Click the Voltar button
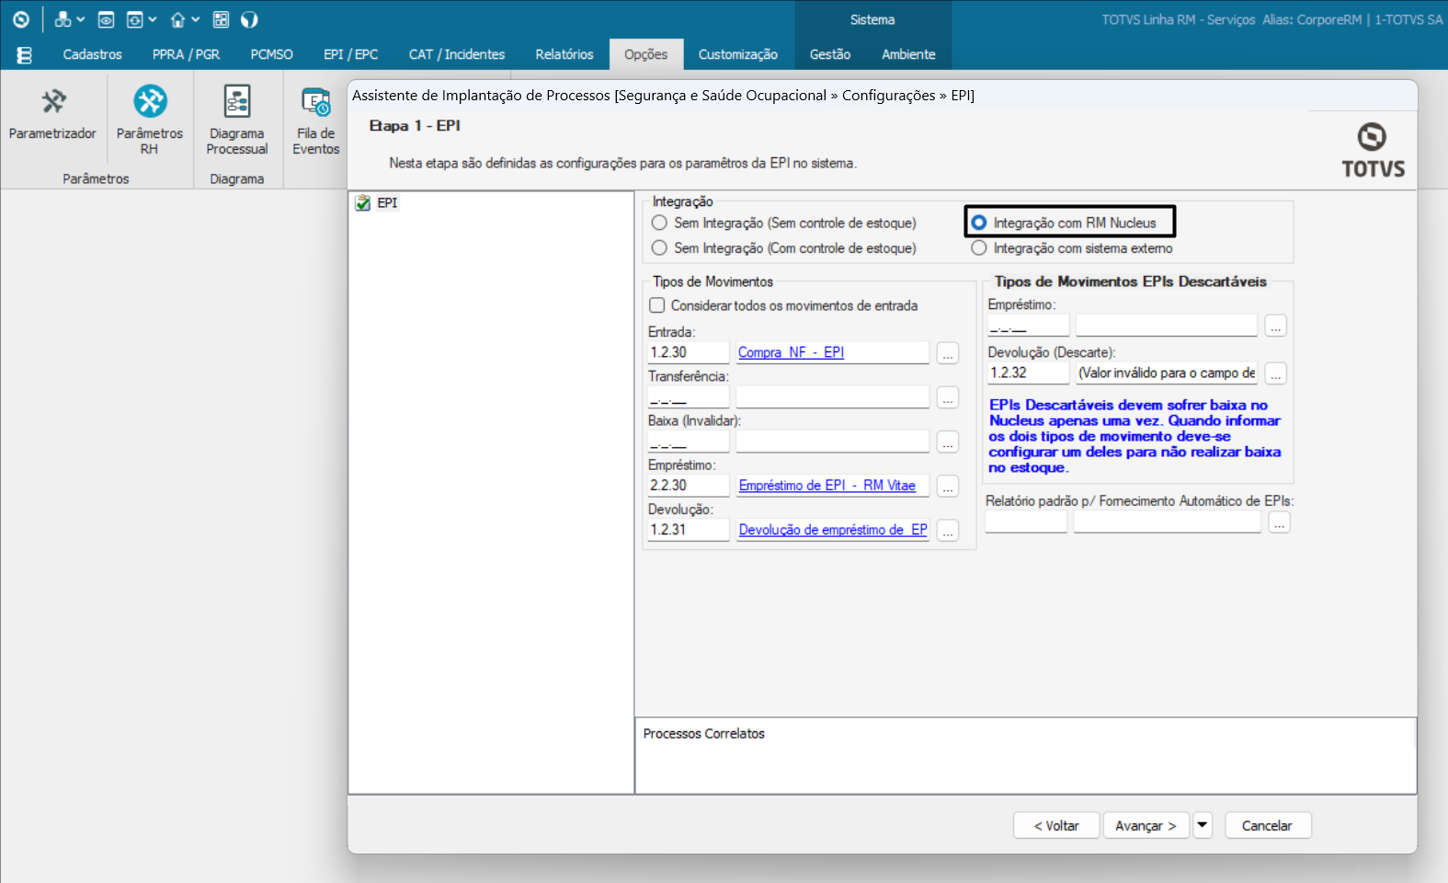The width and height of the screenshot is (1448, 883). tap(1056, 825)
